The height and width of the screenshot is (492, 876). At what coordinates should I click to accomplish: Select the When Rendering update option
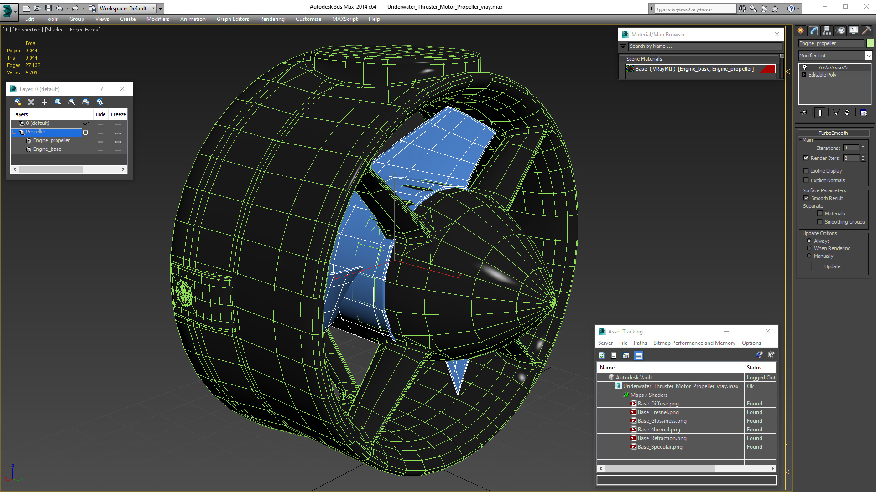click(x=809, y=248)
